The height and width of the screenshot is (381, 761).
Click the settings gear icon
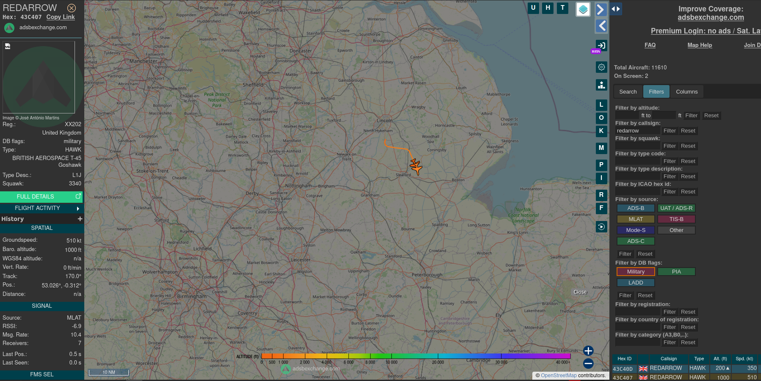[x=601, y=67]
